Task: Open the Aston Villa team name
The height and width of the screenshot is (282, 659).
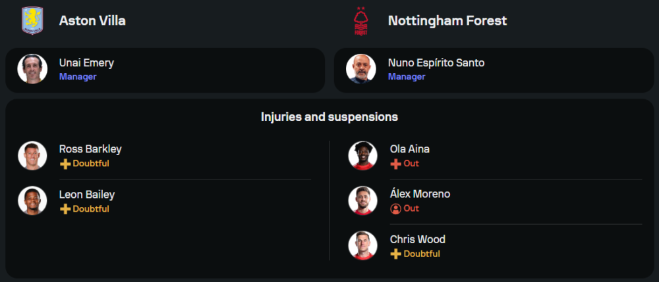Action: [92, 20]
